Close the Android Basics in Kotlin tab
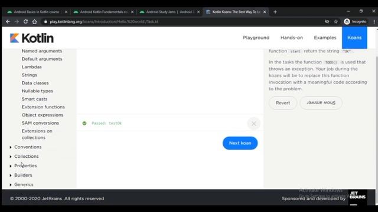378x212 pixels. pyautogui.click(x=66, y=12)
